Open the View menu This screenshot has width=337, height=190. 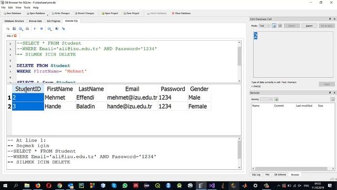click(18, 7)
